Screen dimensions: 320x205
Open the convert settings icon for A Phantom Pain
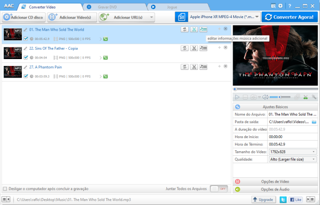(x=184, y=67)
